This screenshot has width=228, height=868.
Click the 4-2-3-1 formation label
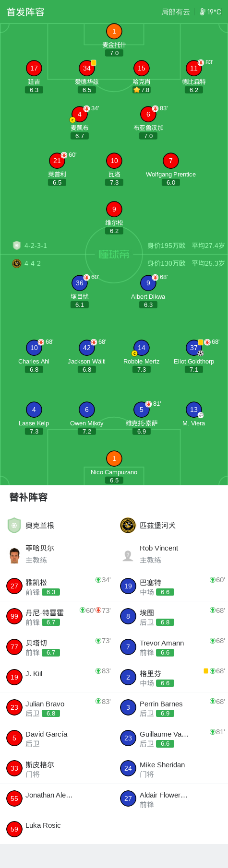click(x=36, y=246)
